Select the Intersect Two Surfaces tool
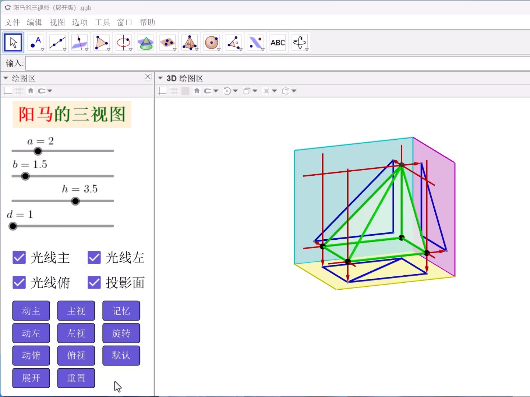 145,43
